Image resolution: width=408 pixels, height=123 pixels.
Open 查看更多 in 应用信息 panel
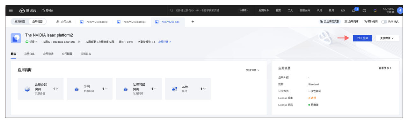pyautogui.click(x=385, y=68)
